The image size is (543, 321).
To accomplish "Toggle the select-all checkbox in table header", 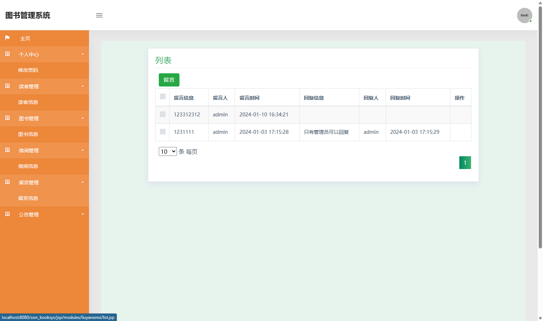I will pyautogui.click(x=163, y=96).
